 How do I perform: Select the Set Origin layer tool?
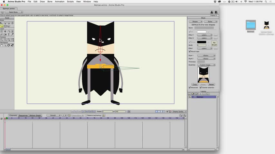click(2, 31)
